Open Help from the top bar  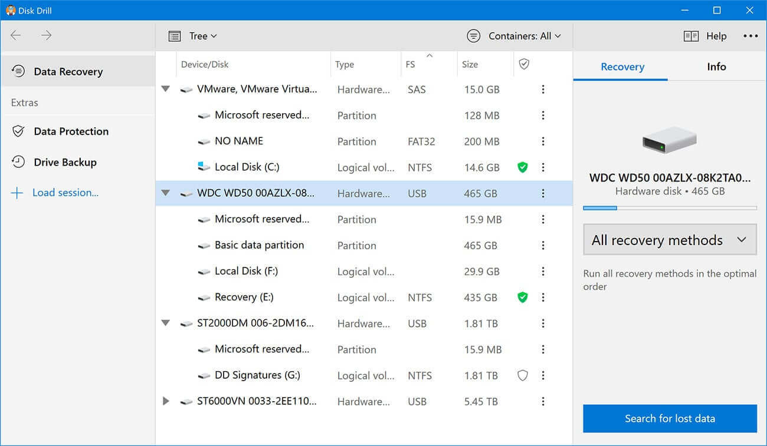click(x=705, y=36)
